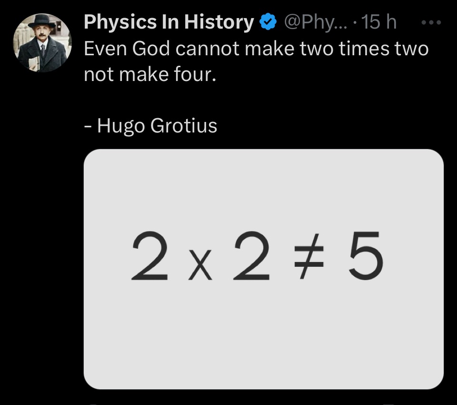Image resolution: width=457 pixels, height=405 pixels.
Task: Click the truncated @Phy... account handle
Action: tap(316, 22)
